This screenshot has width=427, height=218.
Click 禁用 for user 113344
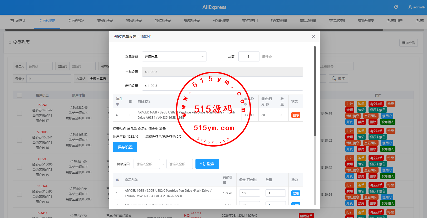pos(361,203)
